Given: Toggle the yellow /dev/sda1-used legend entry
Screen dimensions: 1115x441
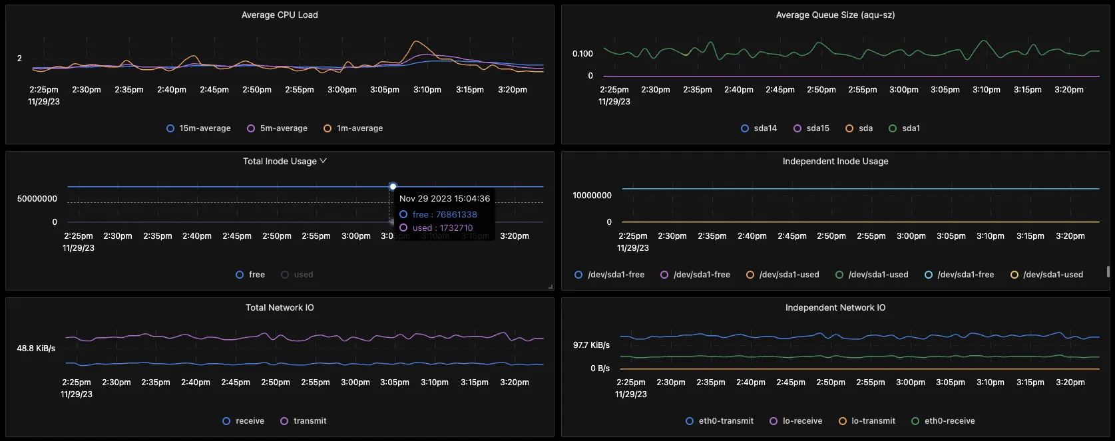Looking at the screenshot, I should tap(1046, 275).
